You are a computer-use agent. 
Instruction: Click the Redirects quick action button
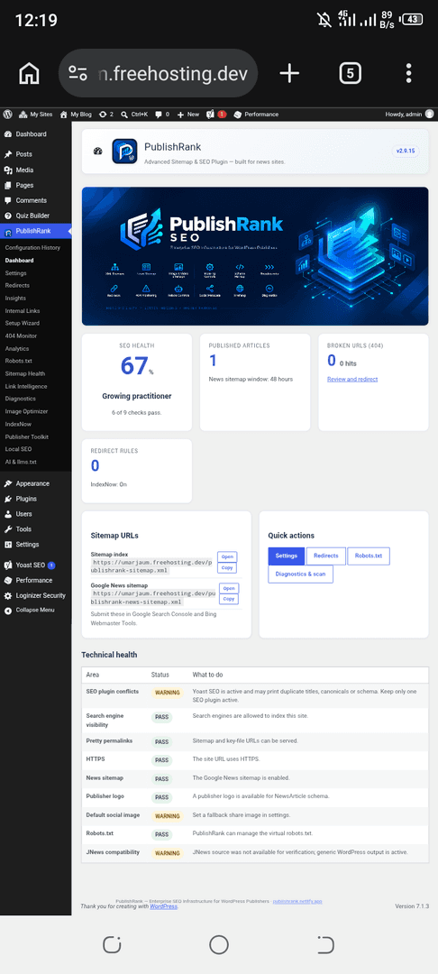coord(326,556)
